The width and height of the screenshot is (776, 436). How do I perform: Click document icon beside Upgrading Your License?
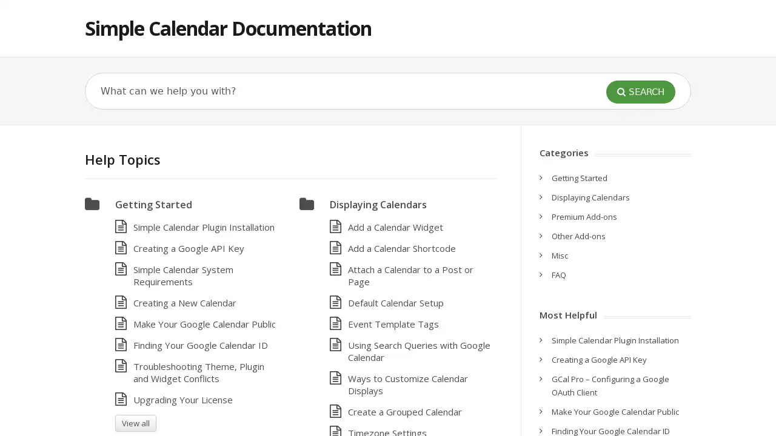[121, 399]
